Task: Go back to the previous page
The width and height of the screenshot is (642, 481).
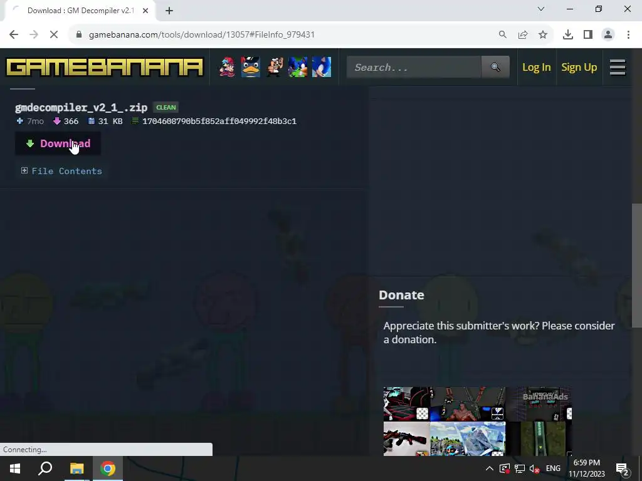Action: [x=14, y=35]
